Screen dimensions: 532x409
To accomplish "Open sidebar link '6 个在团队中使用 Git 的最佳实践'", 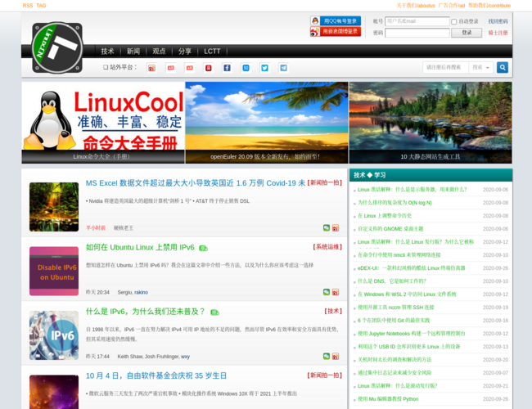I will coord(394,321).
